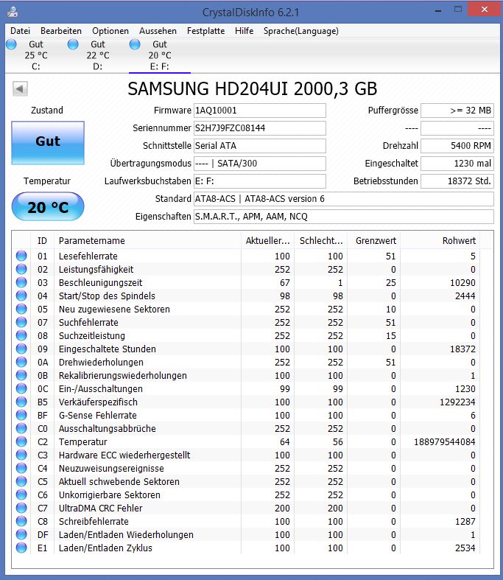Click the Schnittstelle field Serial ATA
The width and height of the screenshot is (503, 580).
click(x=260, y=146)
